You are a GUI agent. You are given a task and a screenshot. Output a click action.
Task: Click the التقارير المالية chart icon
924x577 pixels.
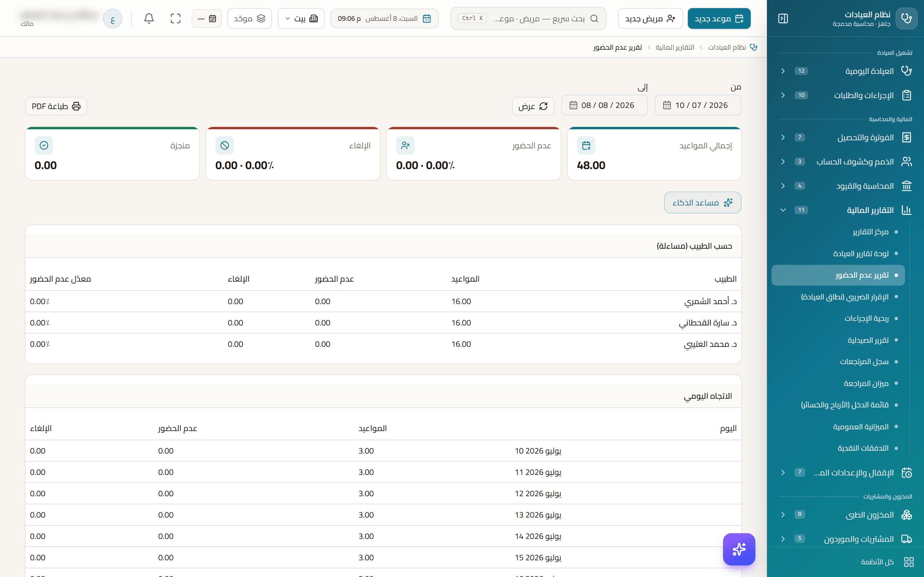pos(906,210)
